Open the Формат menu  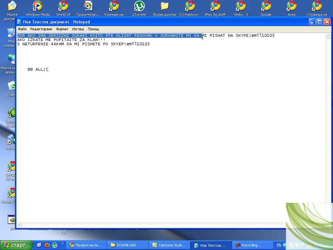click(x=62, y=29)
